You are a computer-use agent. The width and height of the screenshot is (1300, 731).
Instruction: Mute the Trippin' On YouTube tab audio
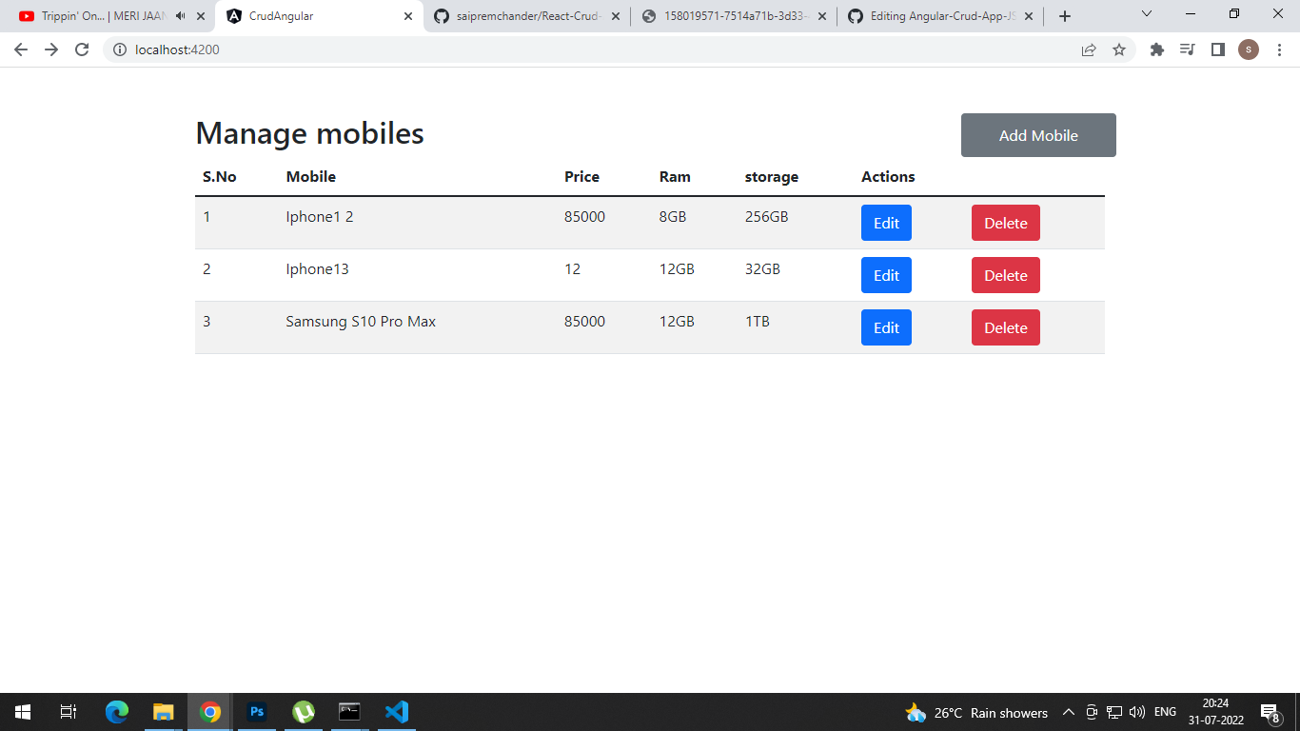[181, 16]
